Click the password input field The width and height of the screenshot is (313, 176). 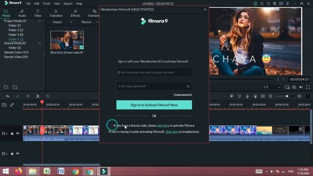tap(154, 86)
